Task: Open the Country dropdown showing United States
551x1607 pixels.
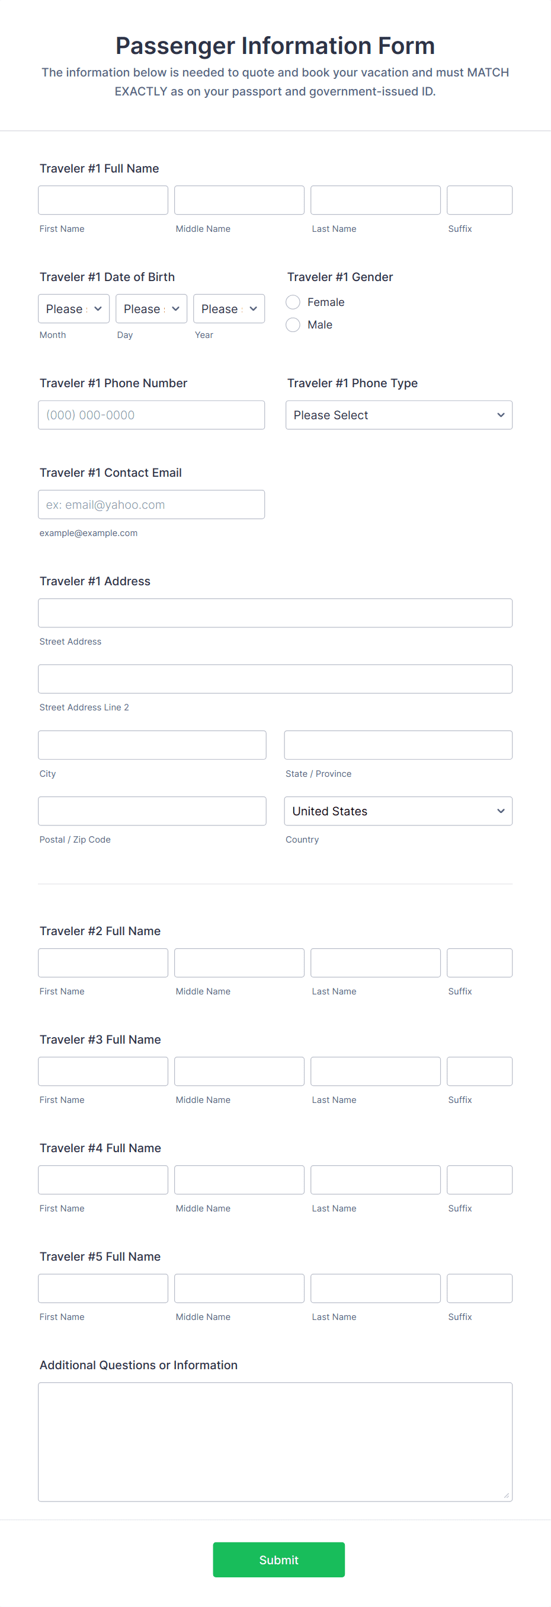Action: [x=398, y=811]
